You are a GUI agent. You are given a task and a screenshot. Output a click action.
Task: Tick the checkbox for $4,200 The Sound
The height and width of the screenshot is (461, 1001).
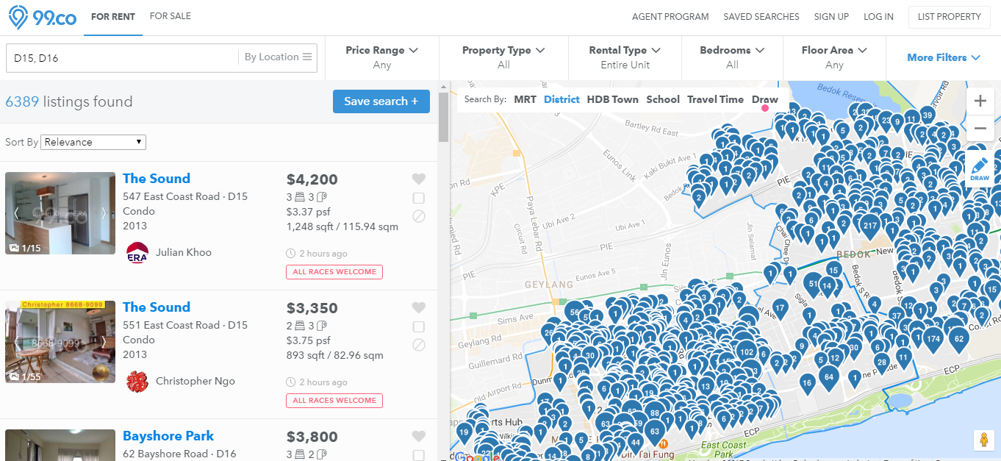tap(419, 199)
